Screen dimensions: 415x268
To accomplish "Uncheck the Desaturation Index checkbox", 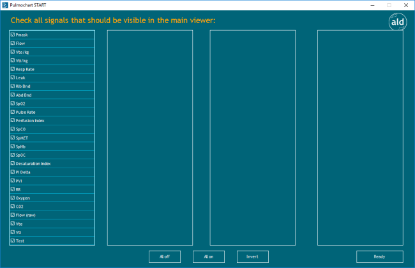I will (13, 164).
